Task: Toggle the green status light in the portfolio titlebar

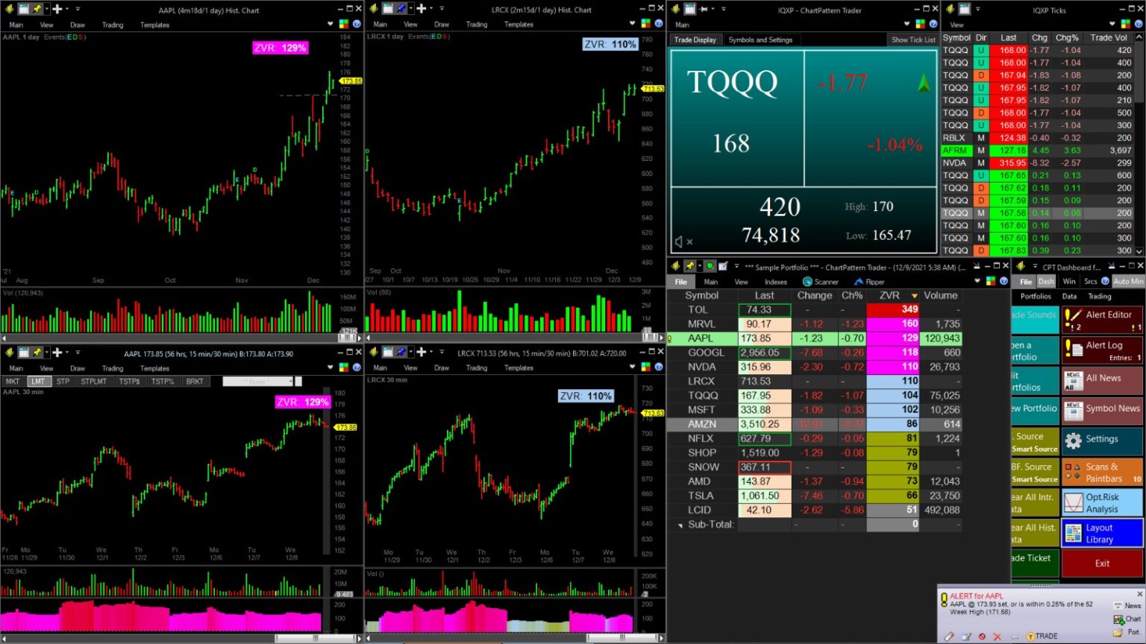Action: pos(710,265)
